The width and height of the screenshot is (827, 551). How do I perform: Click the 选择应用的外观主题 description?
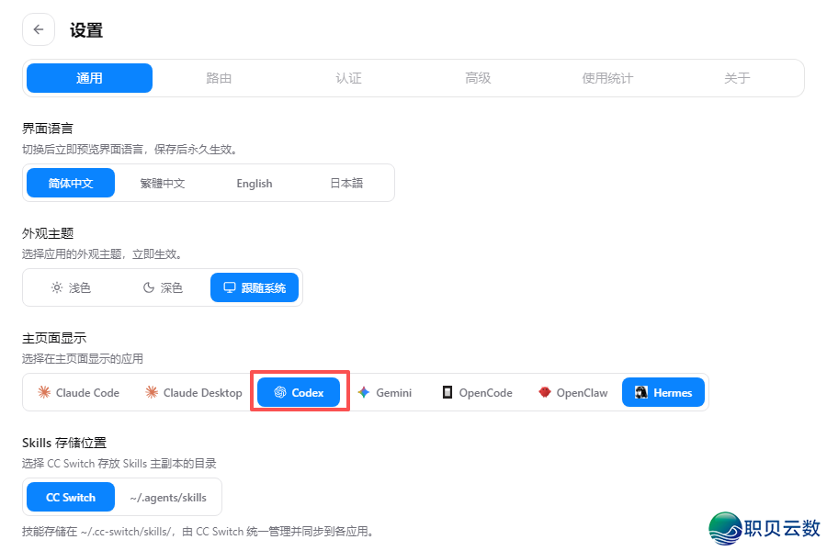point(103,254)
